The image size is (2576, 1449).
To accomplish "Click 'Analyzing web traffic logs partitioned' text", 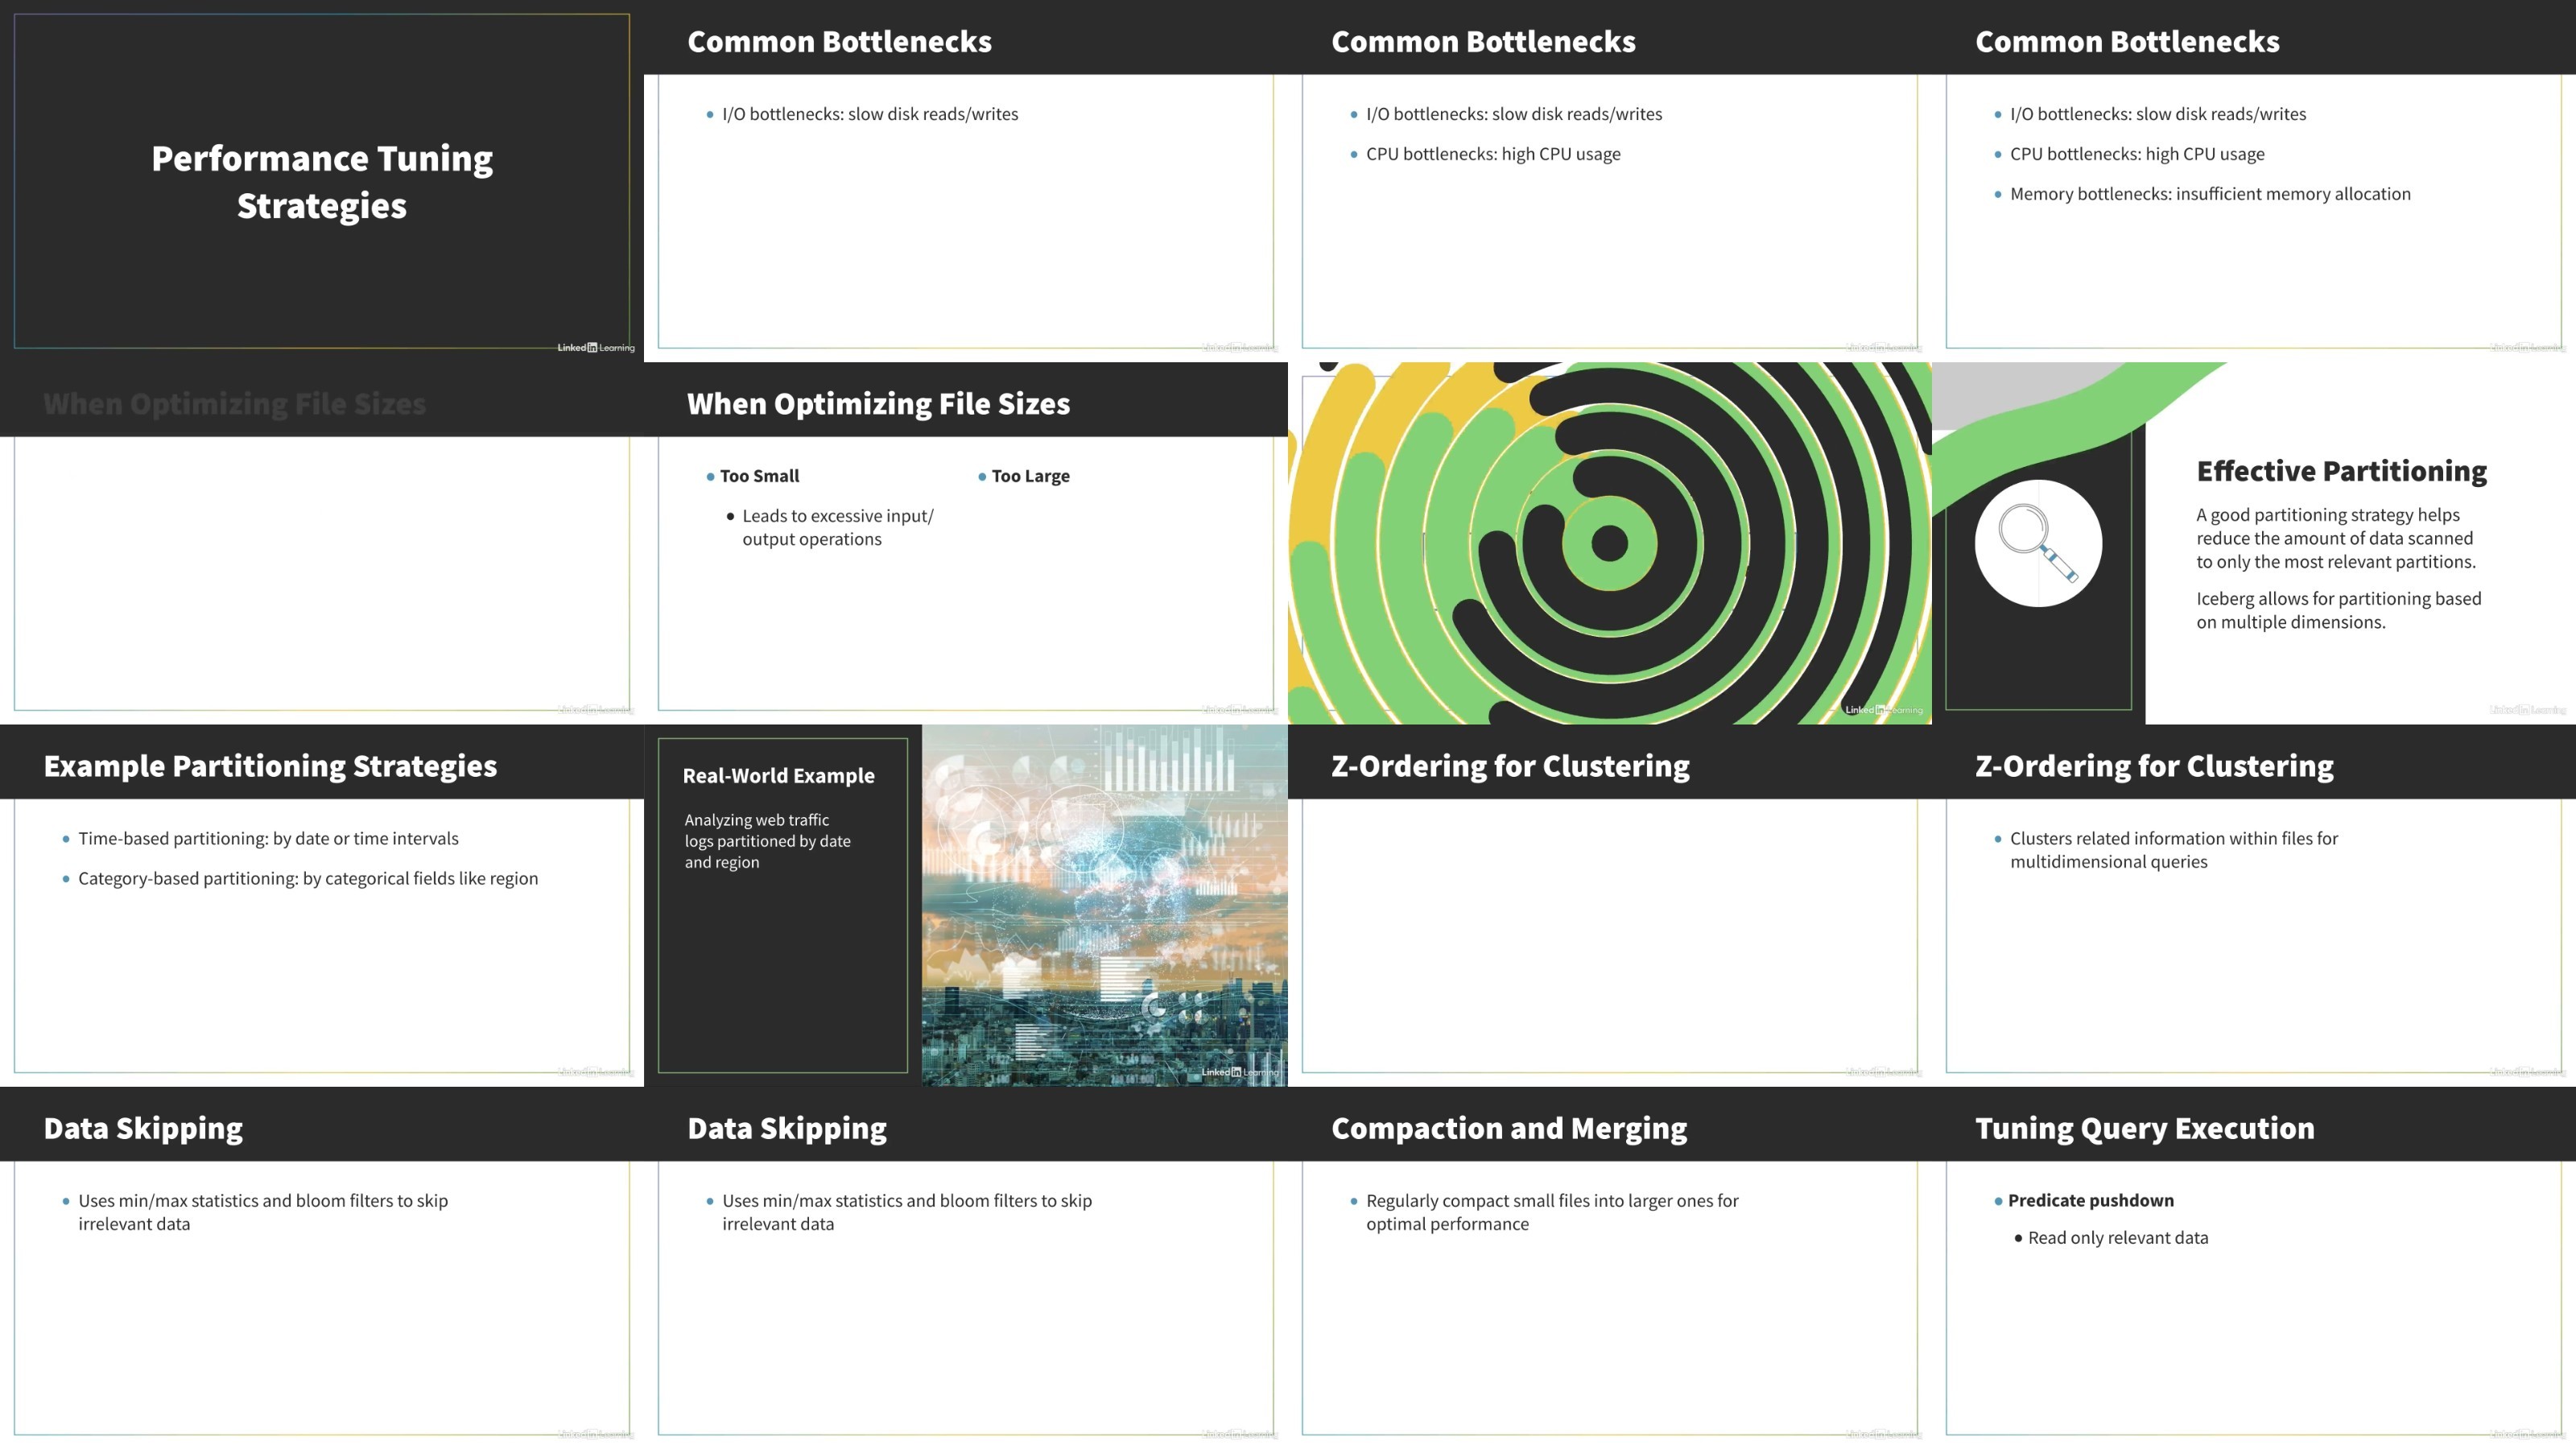I will 767,841.
